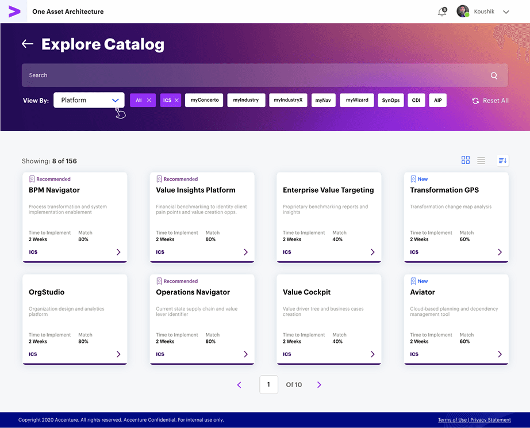Screen dimensions: 530x428
Task: Select the SynOps platform filter
Action: click(391, 100)
